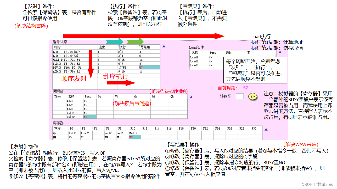Click the red 乱序执行 rightward arrow

click(122, 82)
